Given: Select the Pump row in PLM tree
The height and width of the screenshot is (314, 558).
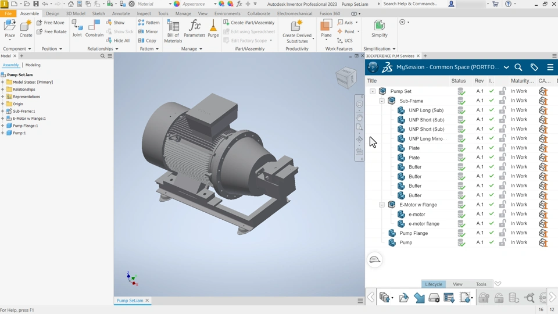Looking at the screenshot, I should tap(406, 242).
